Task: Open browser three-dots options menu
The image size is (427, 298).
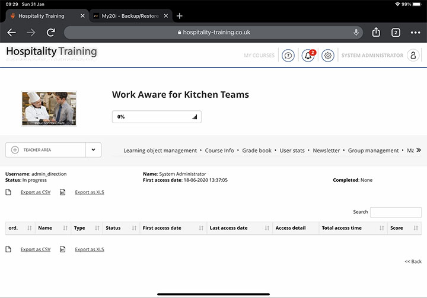Action: click(415, 33)
